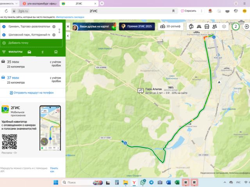
Task: Open route filters
Action: [12, 52]
